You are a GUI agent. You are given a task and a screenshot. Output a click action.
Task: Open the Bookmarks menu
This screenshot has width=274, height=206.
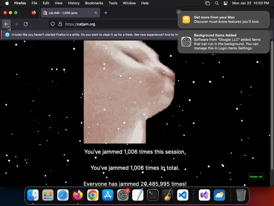94,3
